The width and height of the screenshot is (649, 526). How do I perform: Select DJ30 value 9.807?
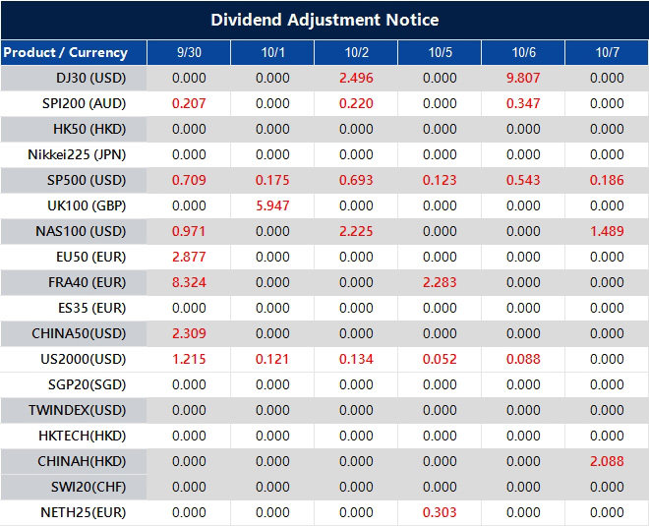(x=523, y=79)
